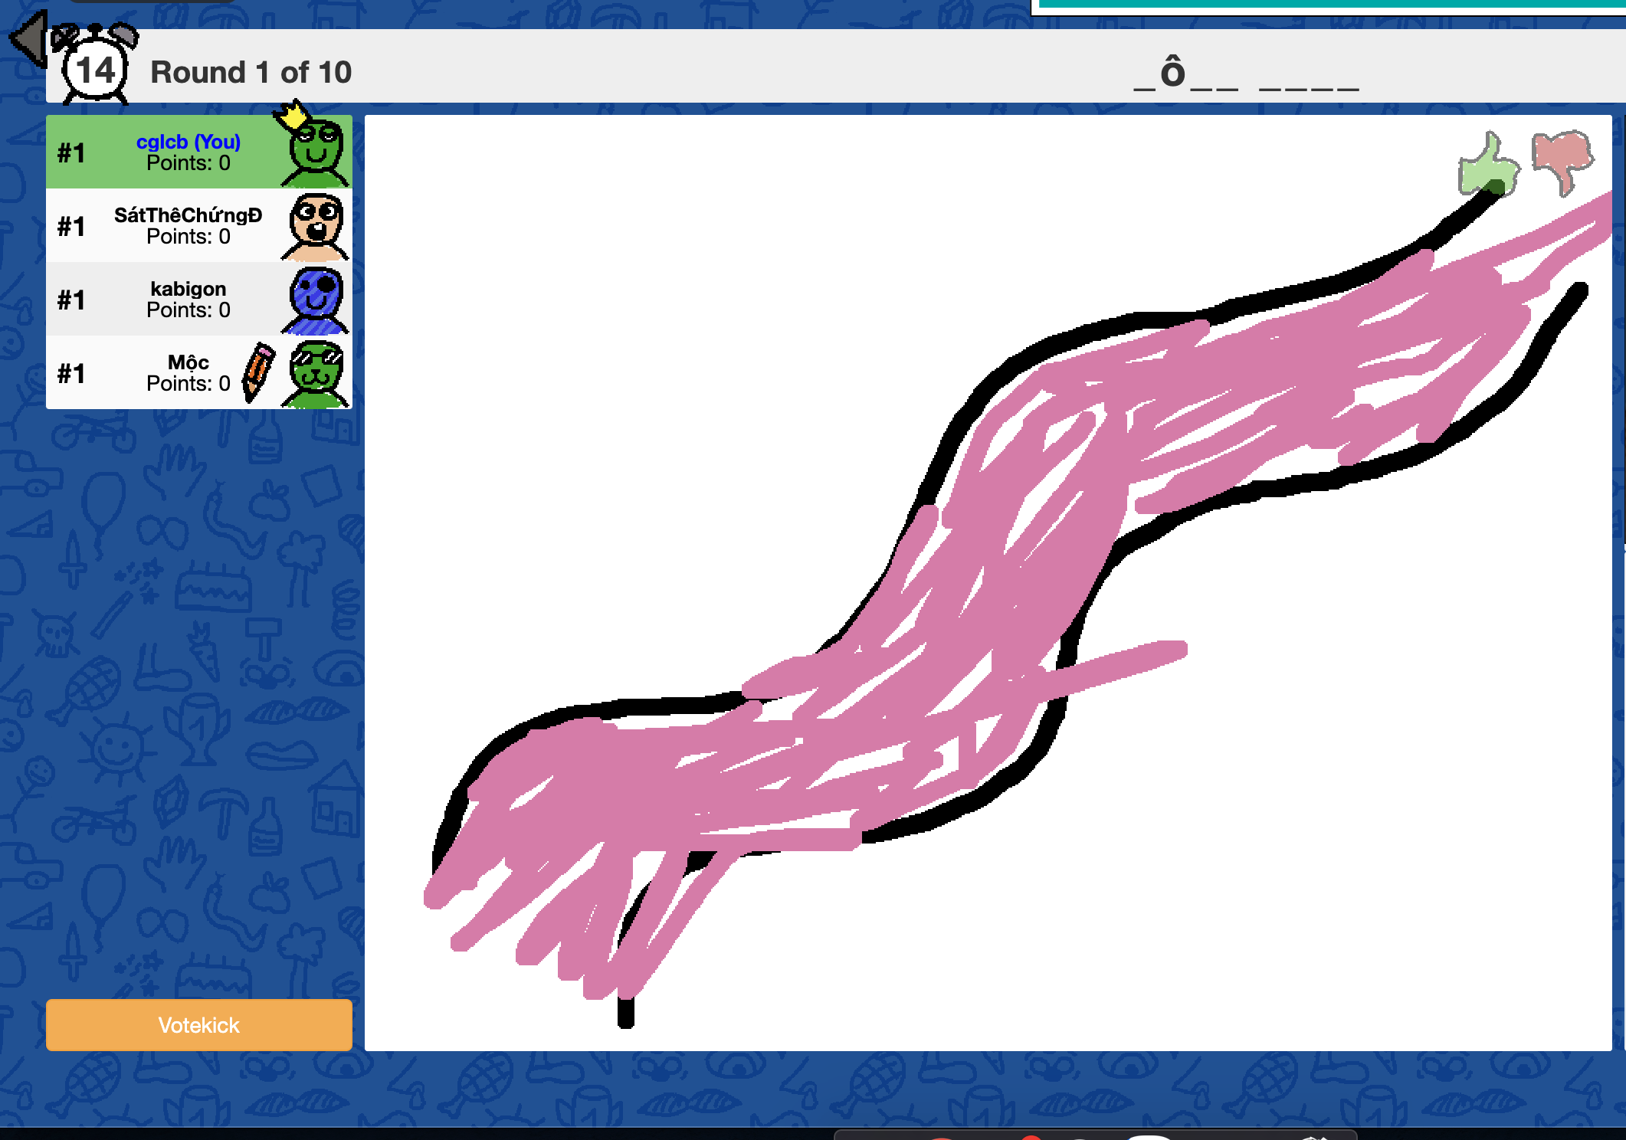
Task: Click SátThêChứngĐ's screaming face avatar
Action: pos(316,227)
